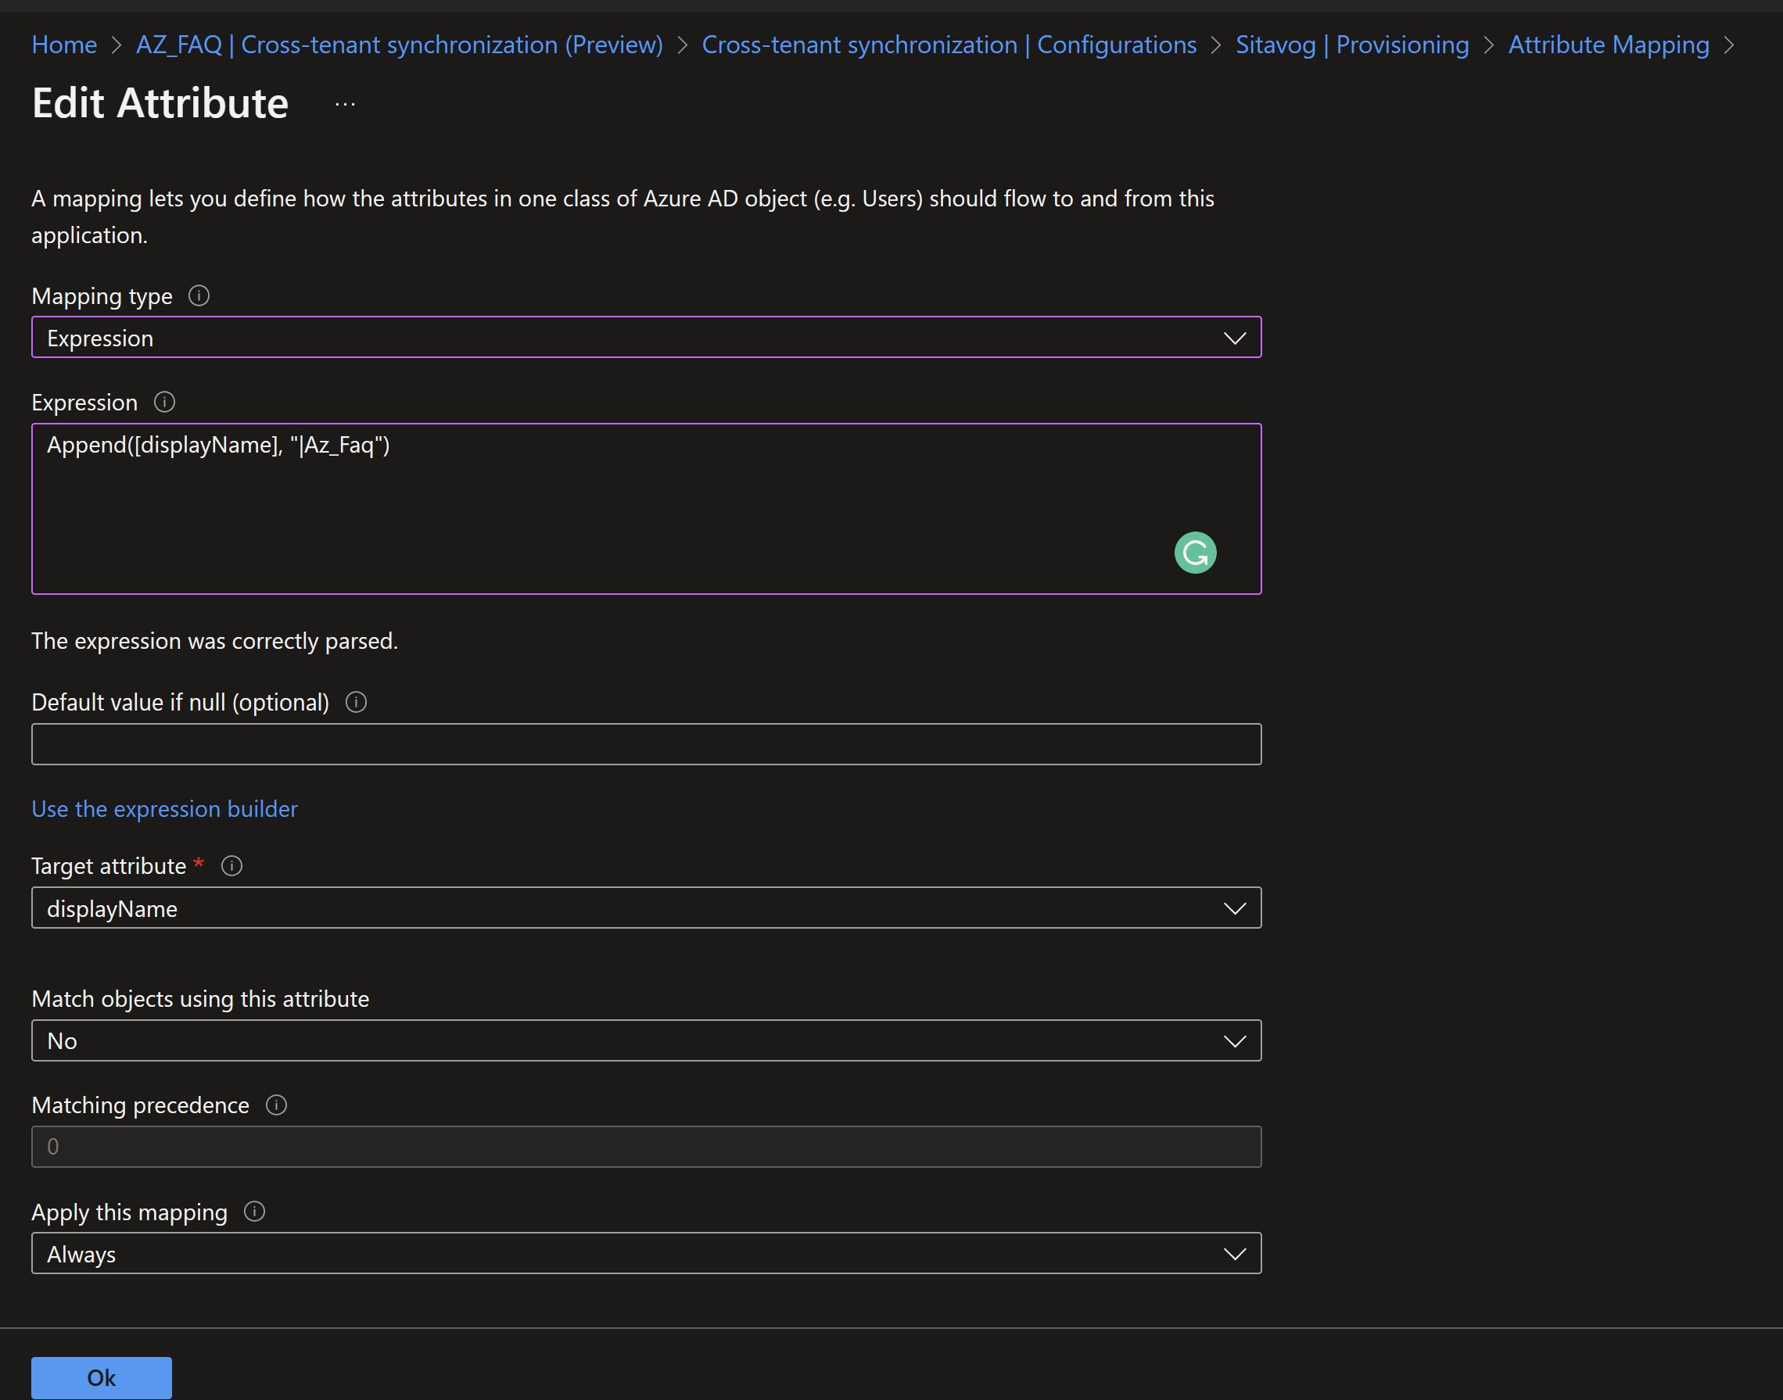The height and width of the screenshot is (1400, 1783).
Task: Expand the Target attribute displayName dropdown
Action: click(646, 908)
